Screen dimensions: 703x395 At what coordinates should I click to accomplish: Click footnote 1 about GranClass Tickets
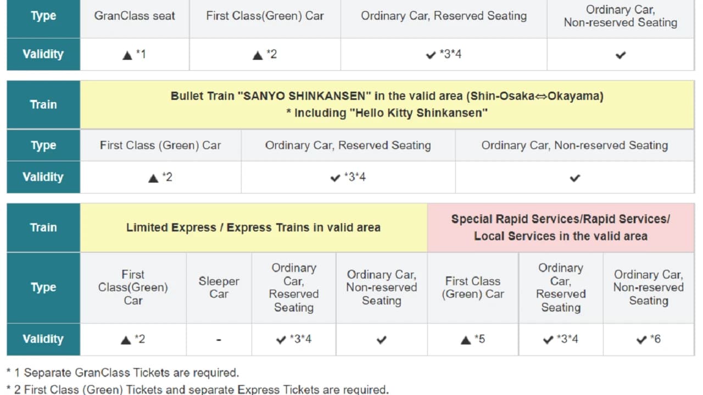point(123,373)
